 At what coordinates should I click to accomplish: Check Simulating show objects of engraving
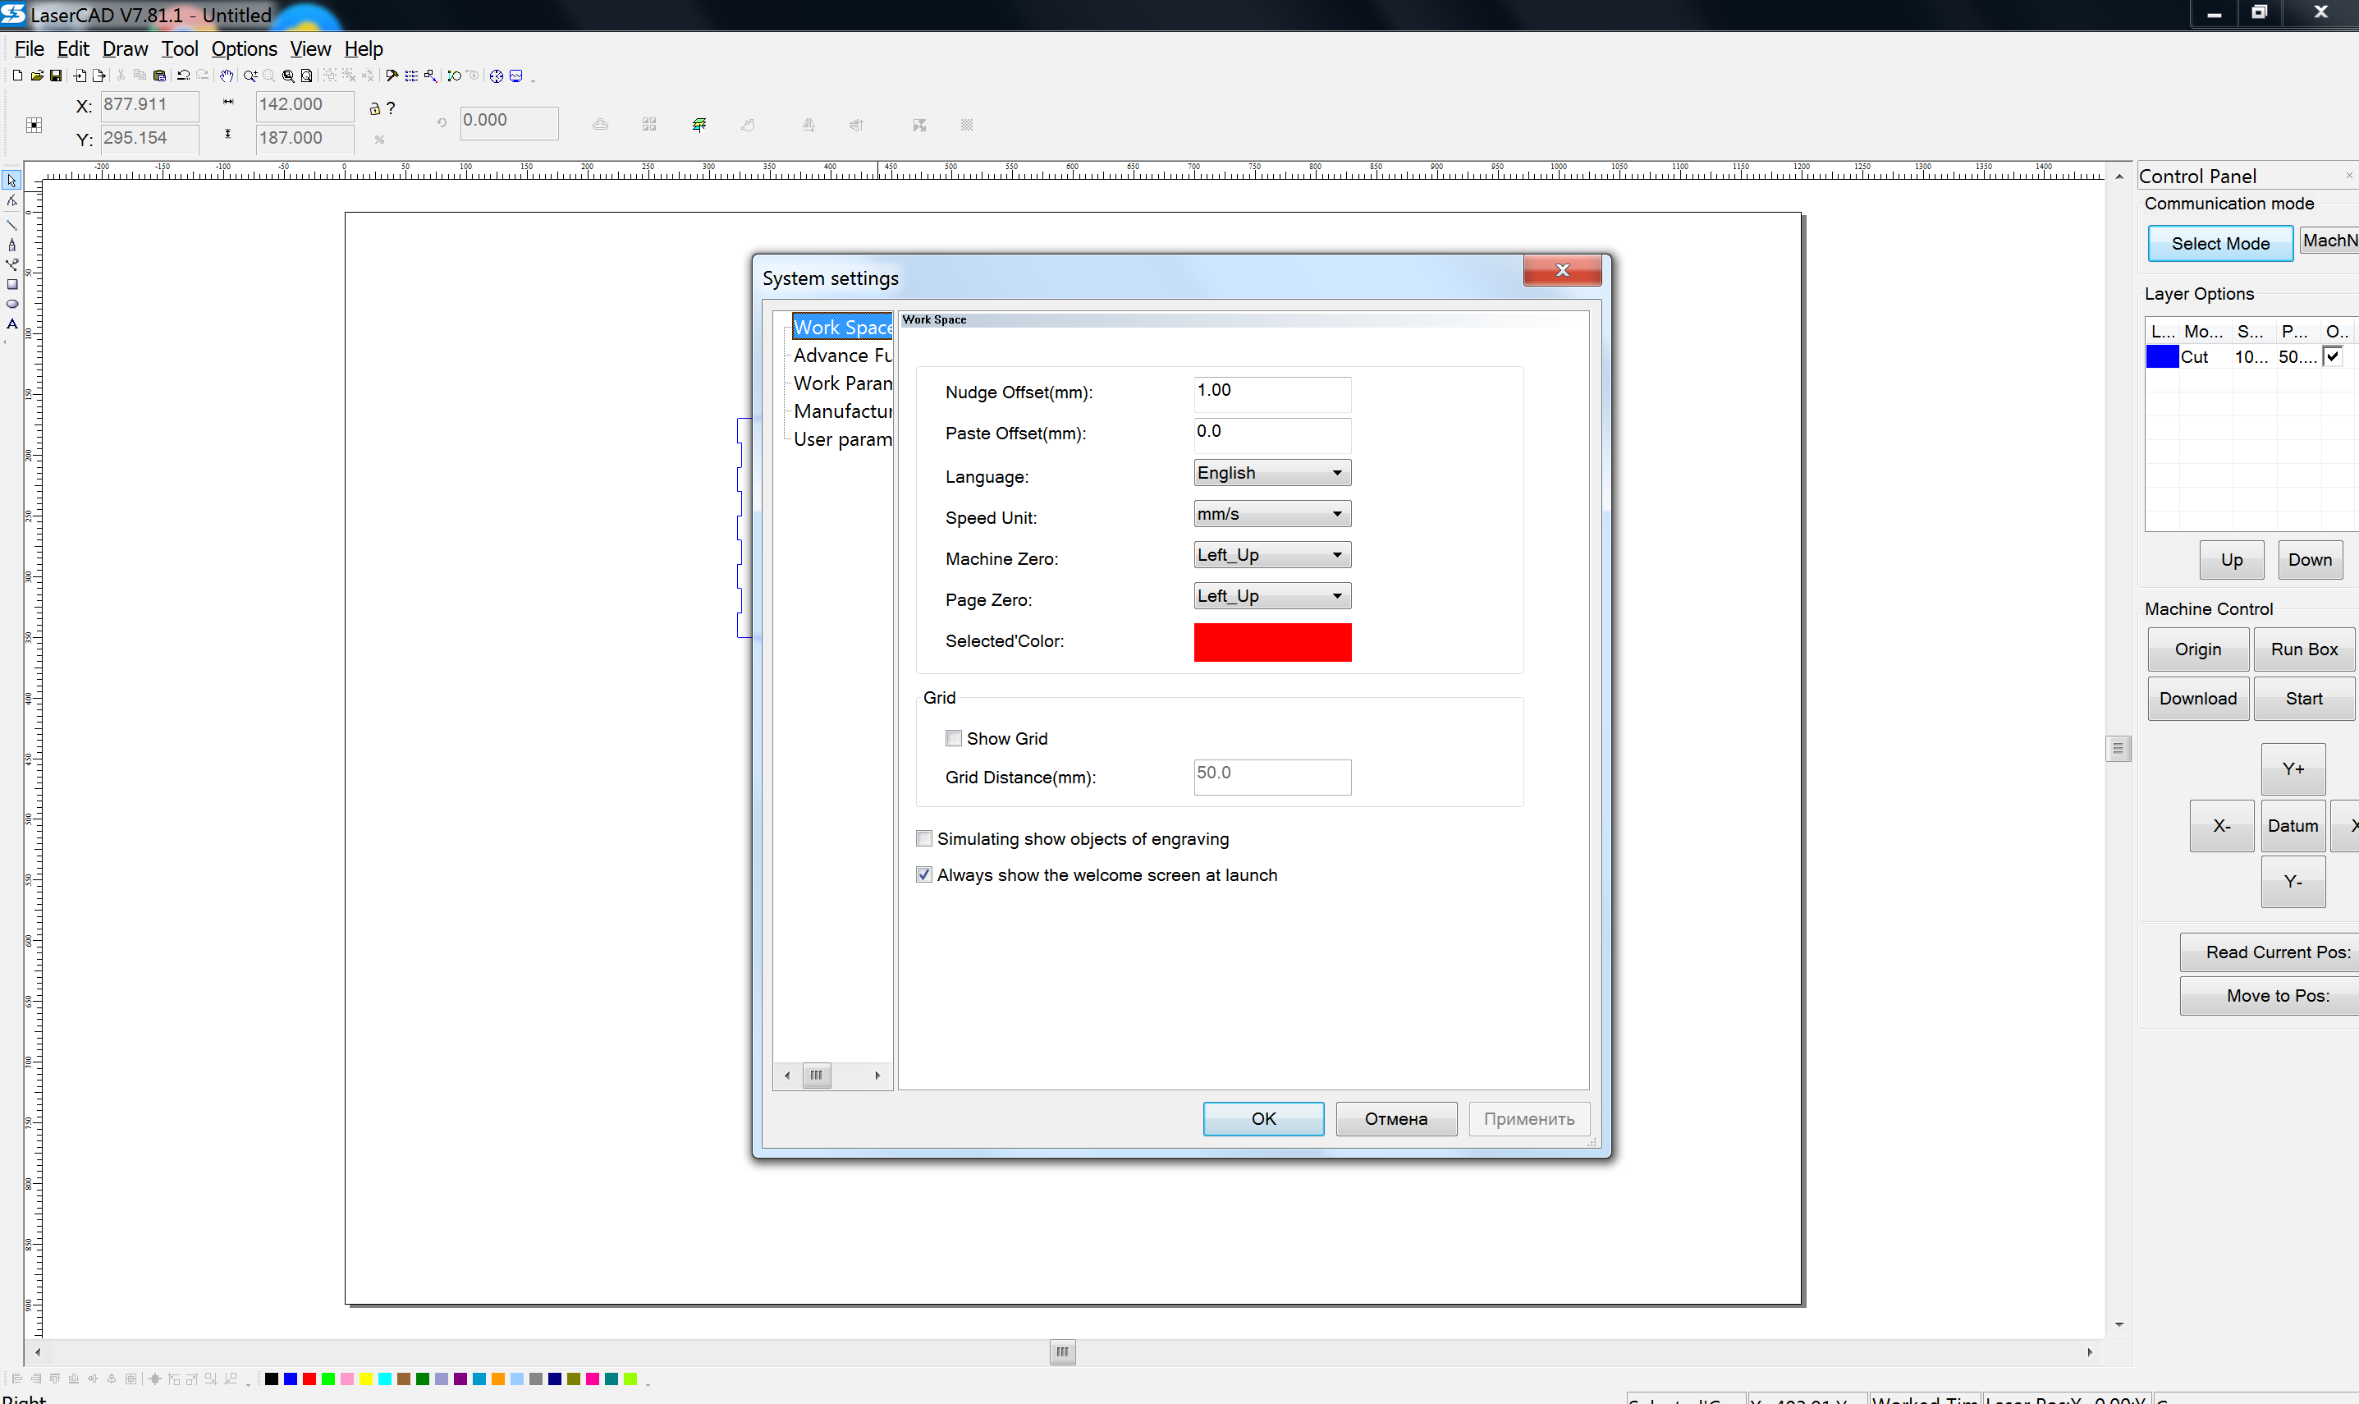coord(923,838)
